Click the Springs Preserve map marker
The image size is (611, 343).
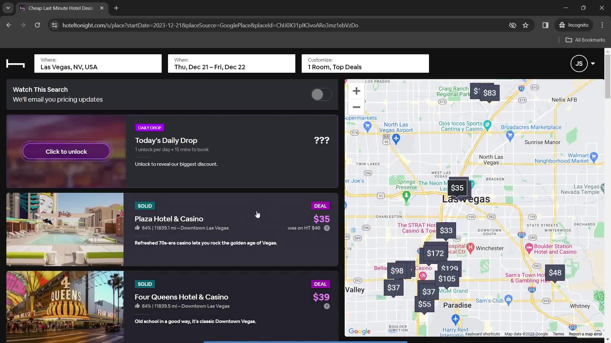click(x=406, y=196)
